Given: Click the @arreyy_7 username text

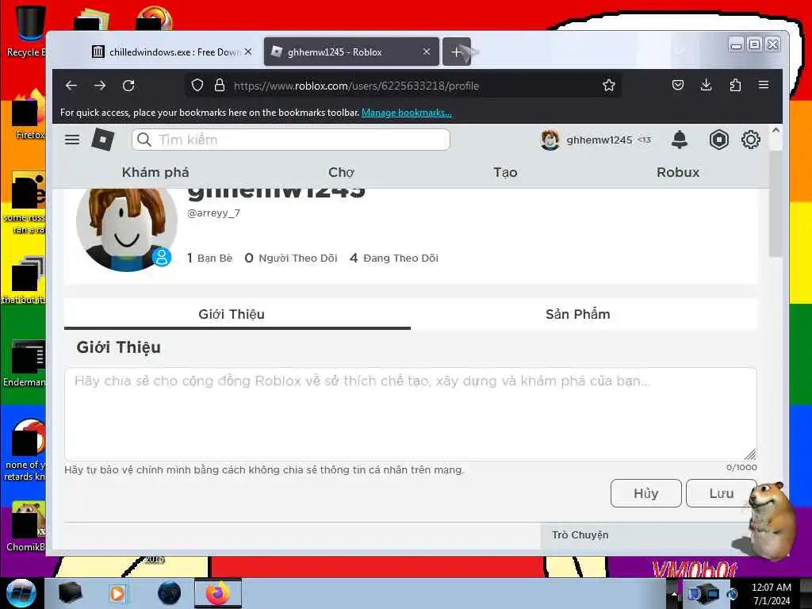Looking at the screenshot, I should coord(213,213).
